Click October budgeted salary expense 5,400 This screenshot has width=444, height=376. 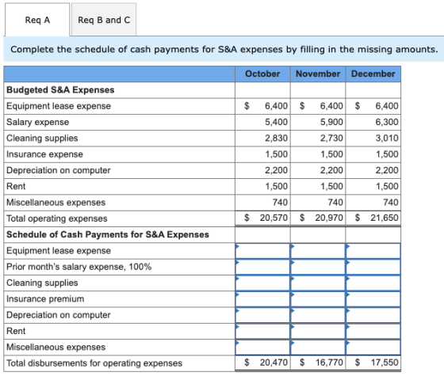click(x=276, y=122)
